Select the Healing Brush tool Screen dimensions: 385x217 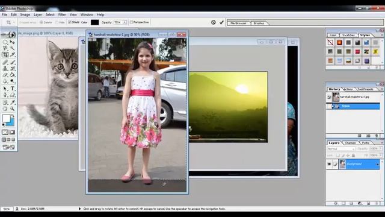coord(5,62)
